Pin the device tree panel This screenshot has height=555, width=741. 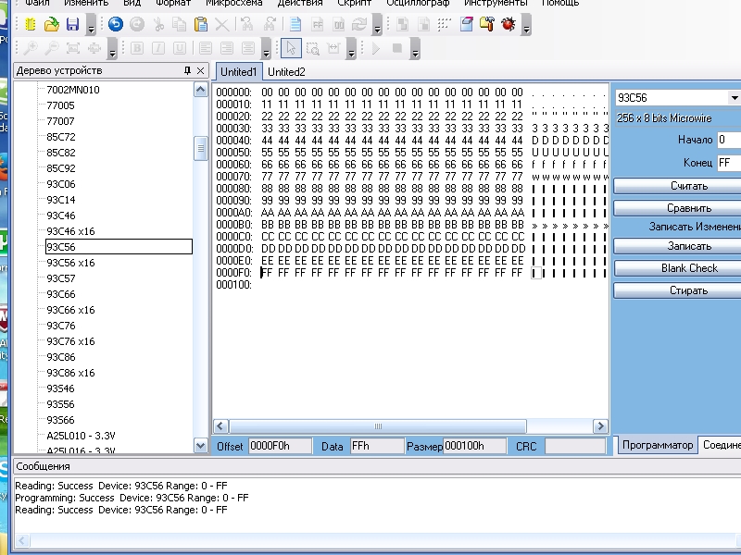(186, 71)
